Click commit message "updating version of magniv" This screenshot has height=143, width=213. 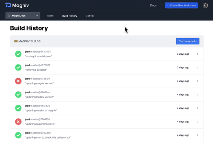point(41,110)
